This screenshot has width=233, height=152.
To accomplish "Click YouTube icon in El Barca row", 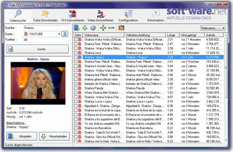I will click(x=80, y=115).
